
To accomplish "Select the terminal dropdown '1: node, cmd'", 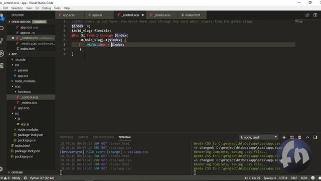I will click(x=258, y=137).
